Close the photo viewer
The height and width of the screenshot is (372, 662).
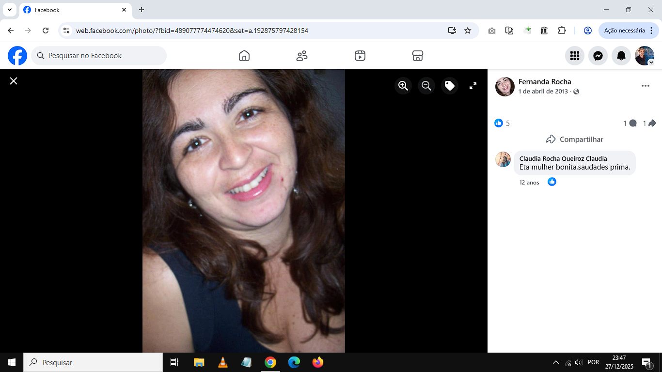14,81
